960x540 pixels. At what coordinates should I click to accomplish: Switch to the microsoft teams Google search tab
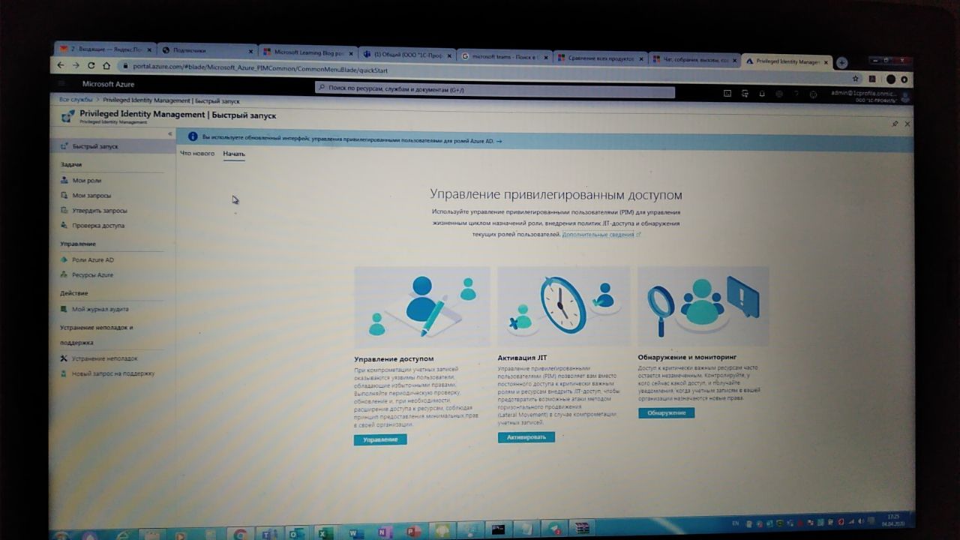coord(504,56)
